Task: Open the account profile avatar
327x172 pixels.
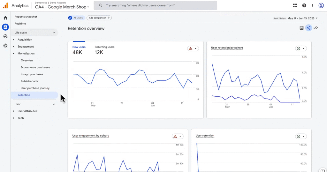Action: pyautogui.click(x=321, y=6)
